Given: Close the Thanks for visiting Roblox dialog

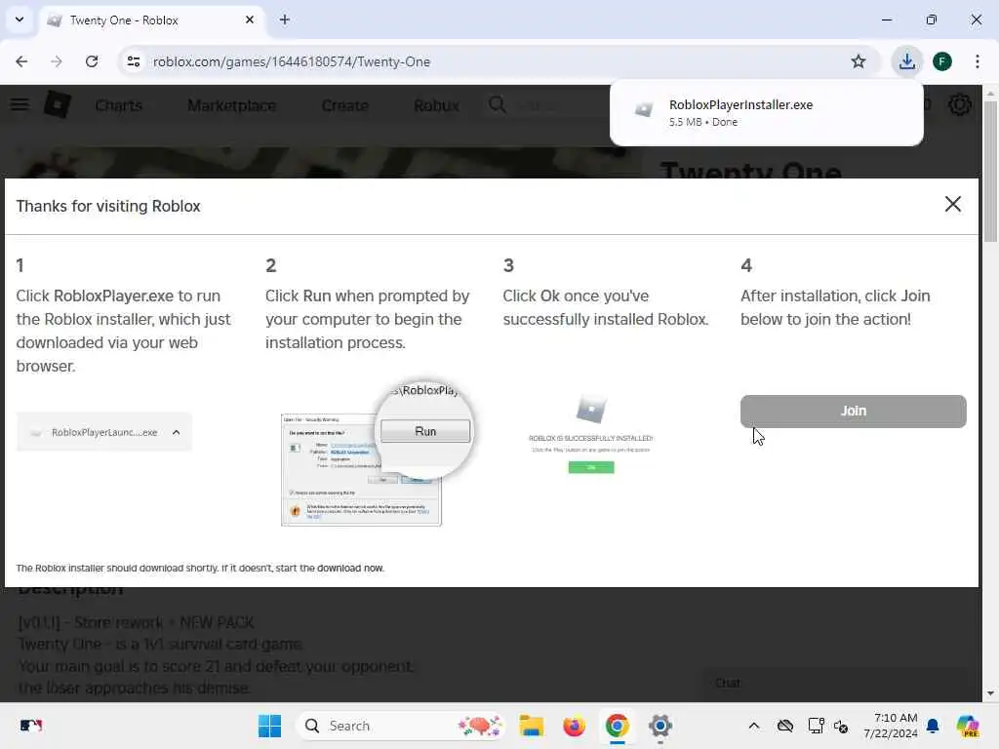Looking at the screenshot, I should pyautogui.click(x=952, y=204).
